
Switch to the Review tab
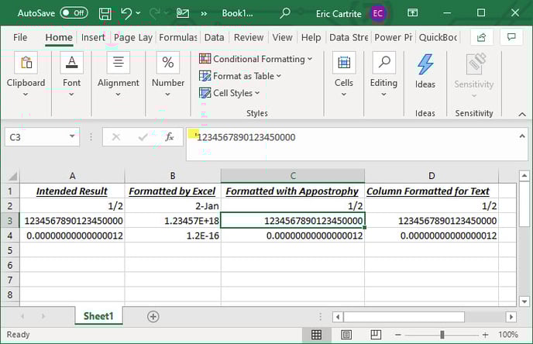coord(249,37)
